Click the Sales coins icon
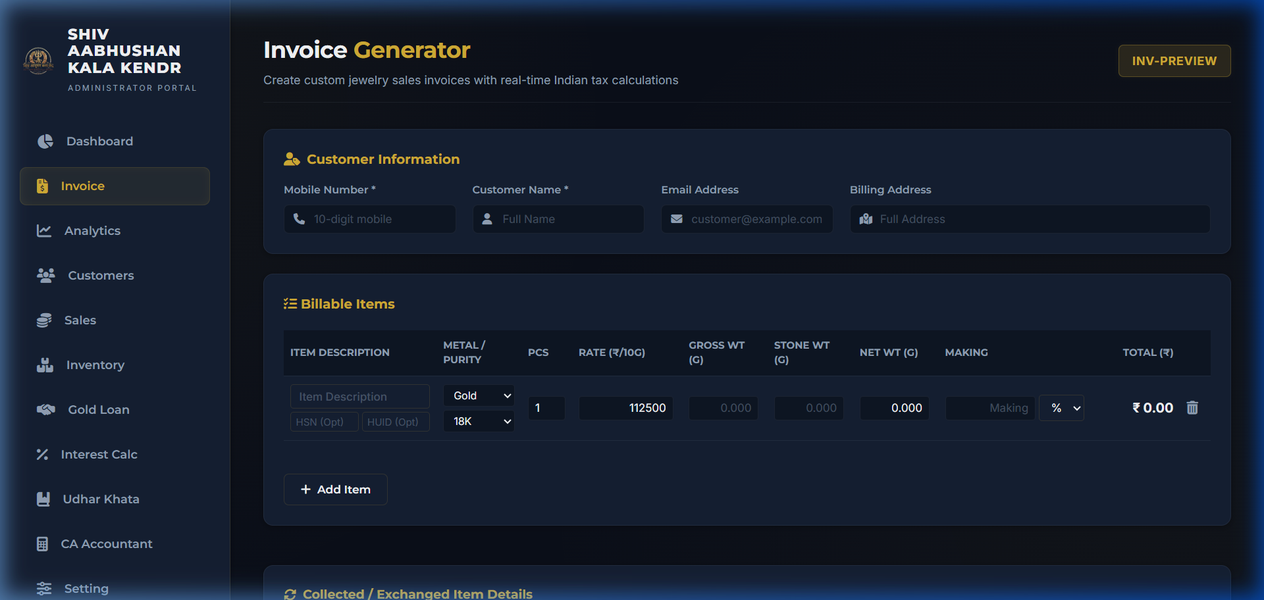The height and width of the screenshot is (600, 1264). 44,320
